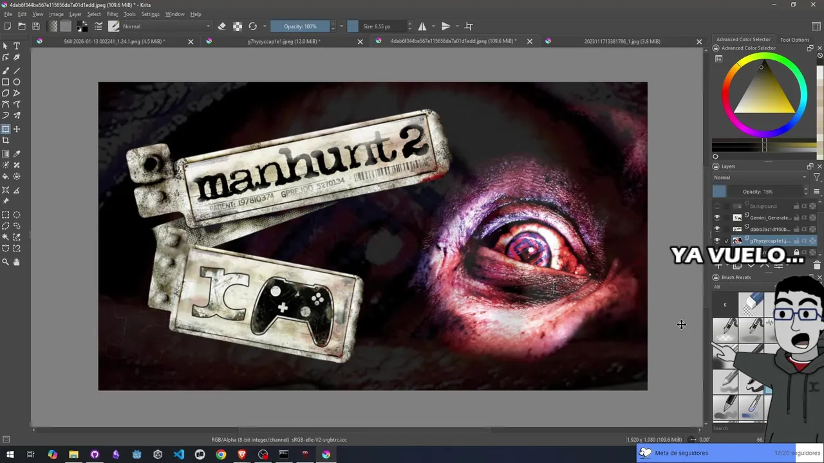
Task: Click the reload original preset icon
Action: pyautogui.click(x=253, y=26)
